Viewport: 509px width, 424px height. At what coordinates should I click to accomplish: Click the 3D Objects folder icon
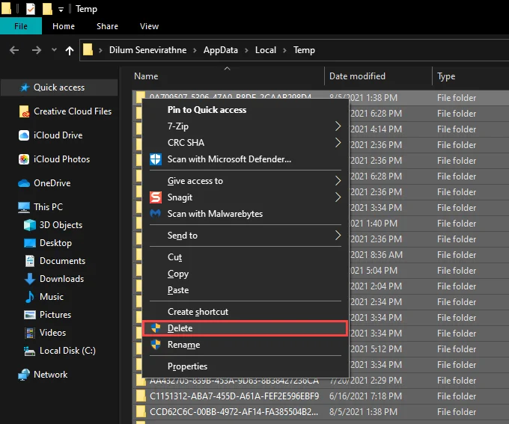(x=29, y=225)
